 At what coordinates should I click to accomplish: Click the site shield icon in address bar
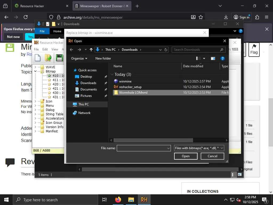(51, 17)
